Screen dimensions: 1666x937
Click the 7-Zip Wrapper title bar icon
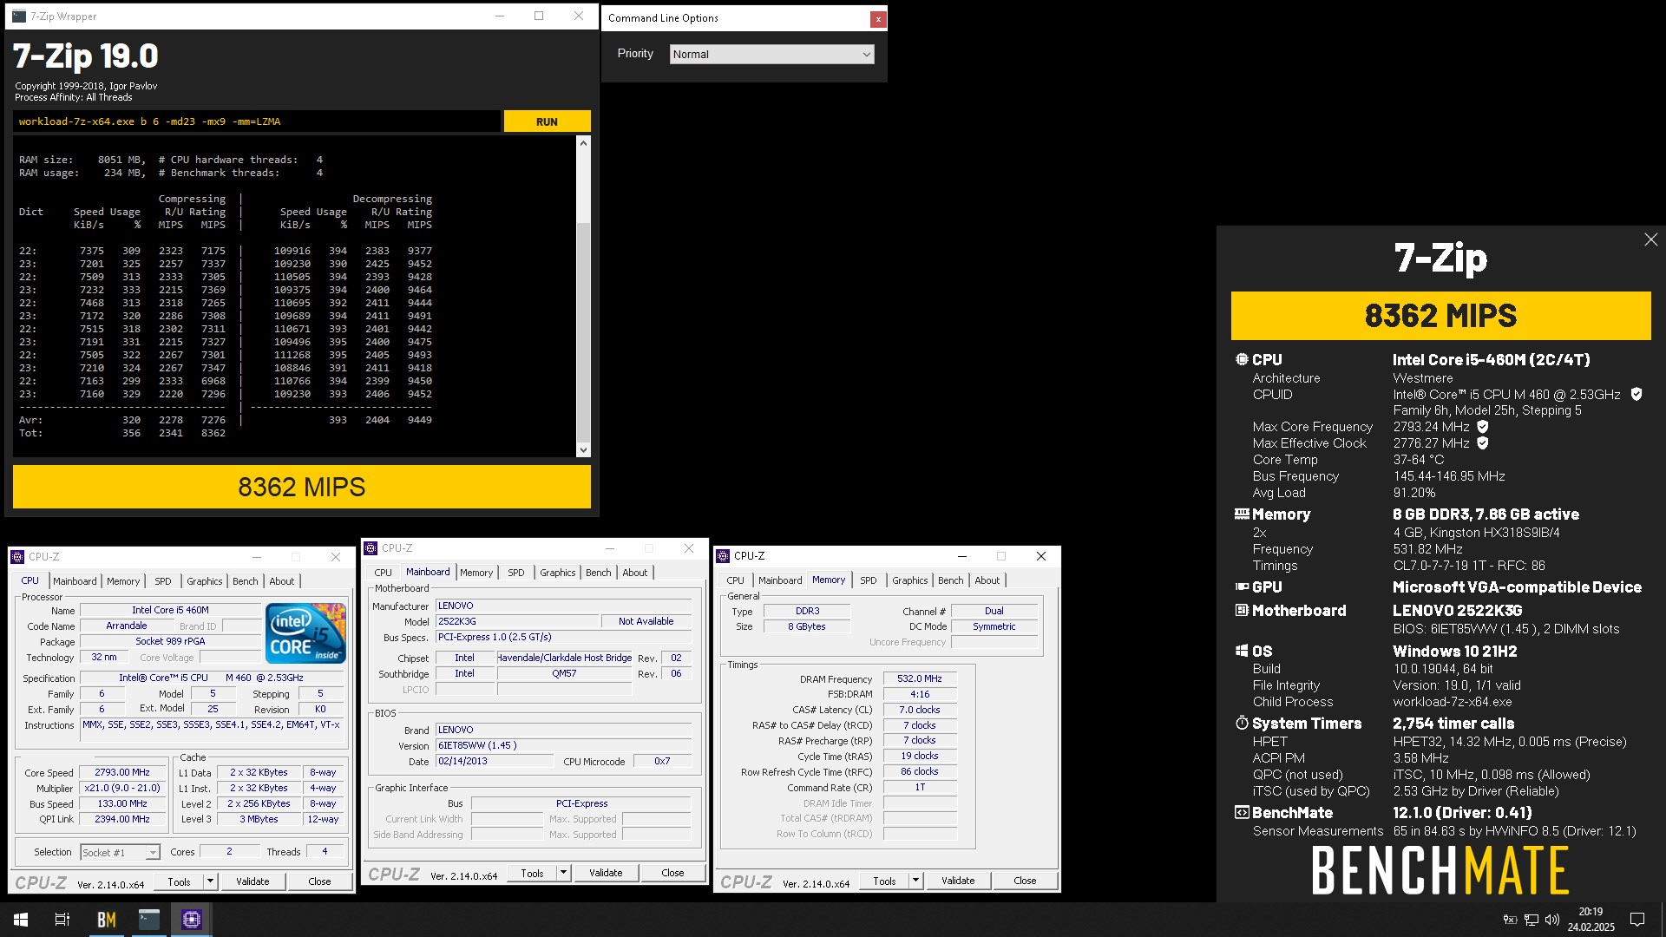coord(19,16)
